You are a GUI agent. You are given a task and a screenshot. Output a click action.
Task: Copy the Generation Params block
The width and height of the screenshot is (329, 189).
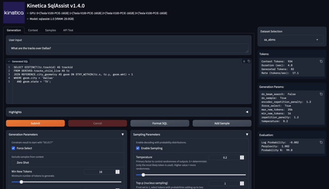click(x=321, y=94)
